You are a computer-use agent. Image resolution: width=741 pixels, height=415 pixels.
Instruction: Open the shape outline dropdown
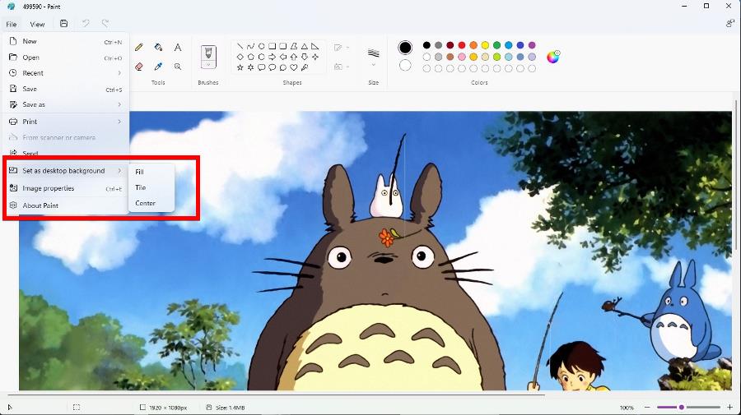[x=341, y=48]
